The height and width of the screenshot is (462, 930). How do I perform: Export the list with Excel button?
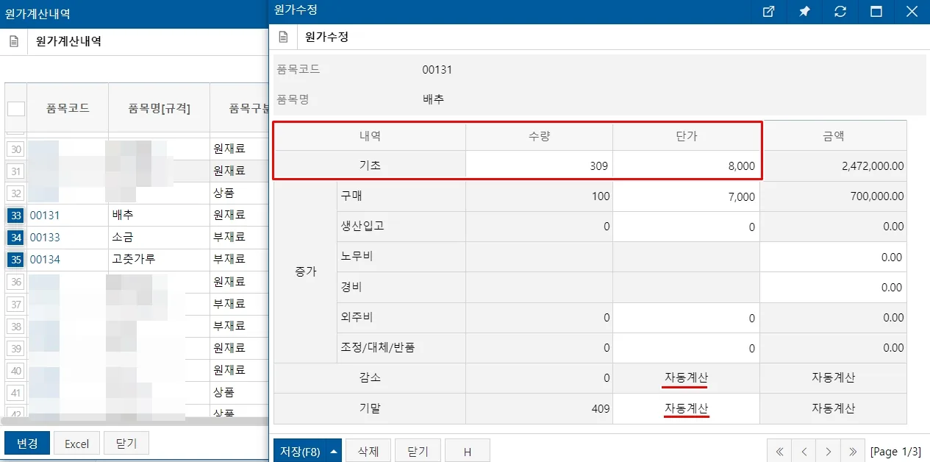[x=76, y=444]
